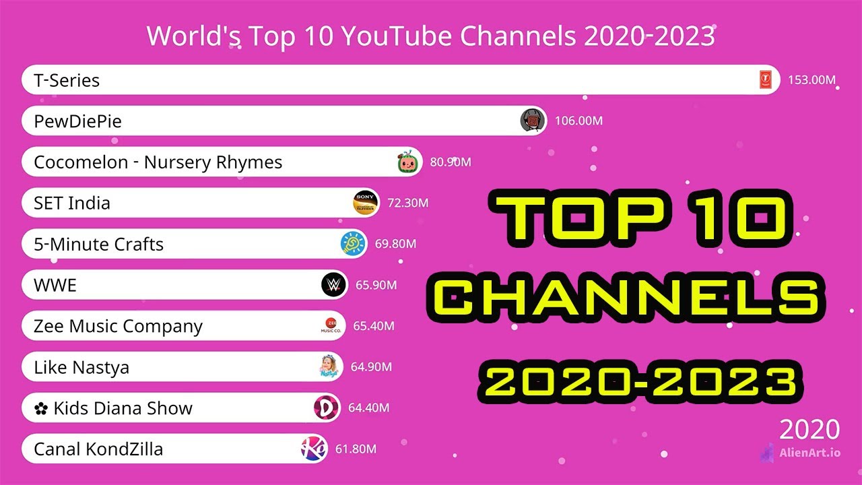
Task: Click the 80.90M subscriber value
Action: click(x=450, y=162)
